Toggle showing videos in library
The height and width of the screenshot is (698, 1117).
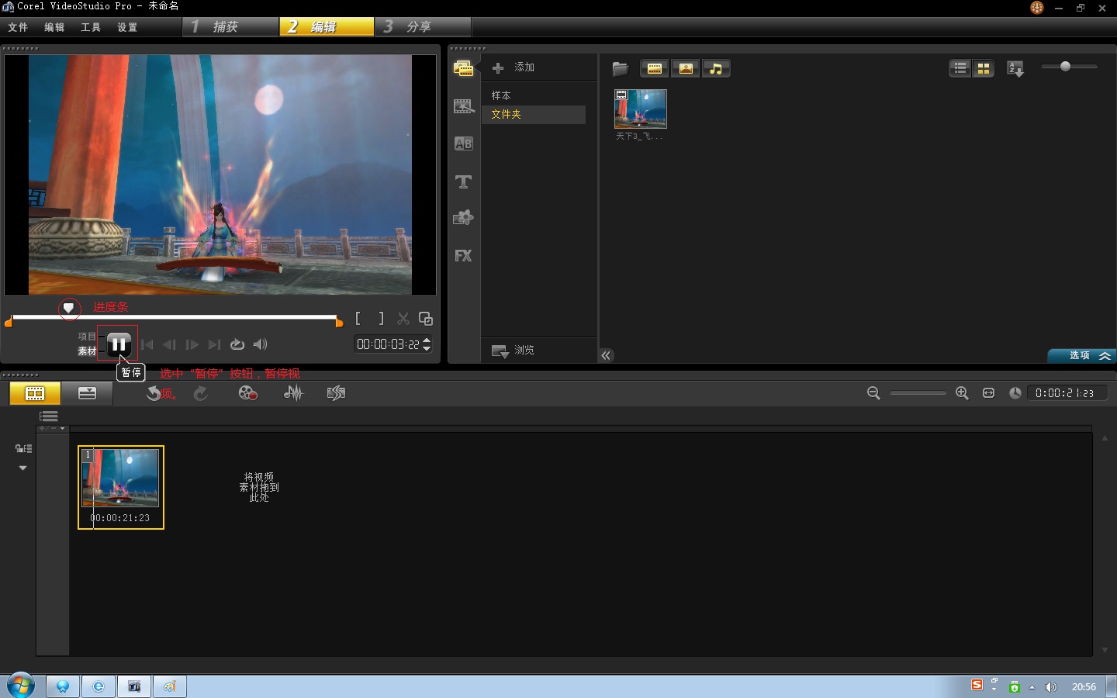pos(655,68)
